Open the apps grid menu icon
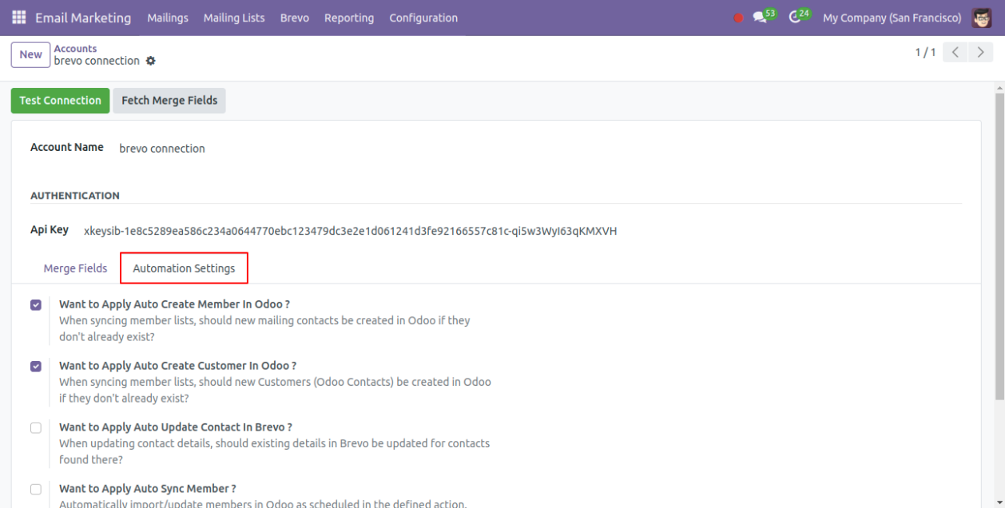1005x508 pixels. [18, 18]
